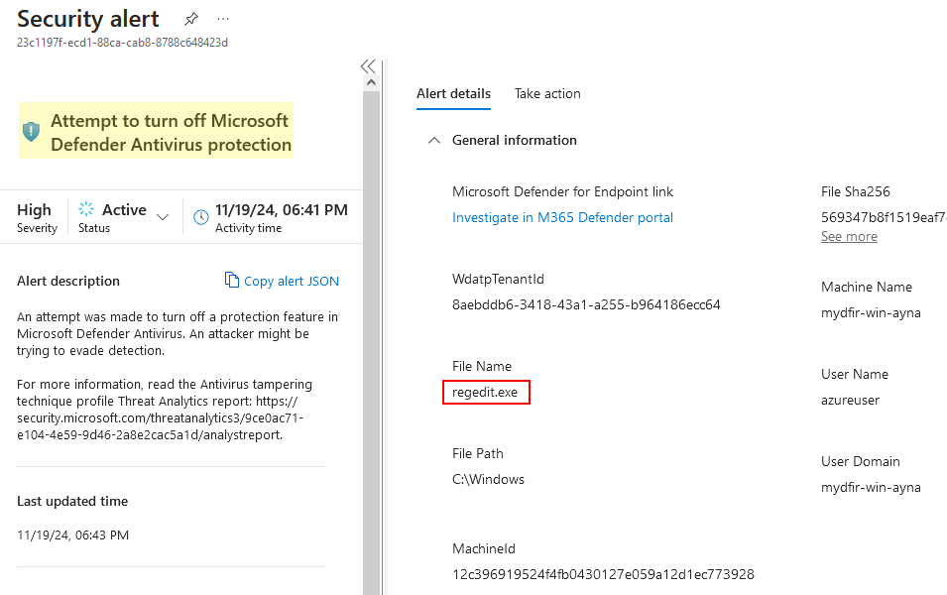This screenshot has height=595, width=947.
Task: Click the User Name value azureuser
Action: click(851, 400)
